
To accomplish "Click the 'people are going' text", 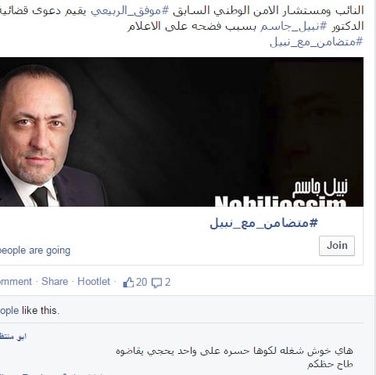I will point(35,251).
